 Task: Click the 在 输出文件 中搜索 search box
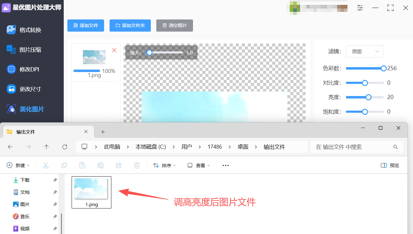[357, 147]
